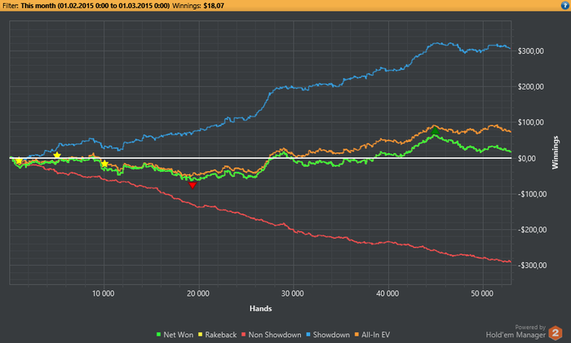Image resolution: width=571 pixels, height=343 pixels.
Task: Click the Non Showdown legend label
Action: point(275,335)
